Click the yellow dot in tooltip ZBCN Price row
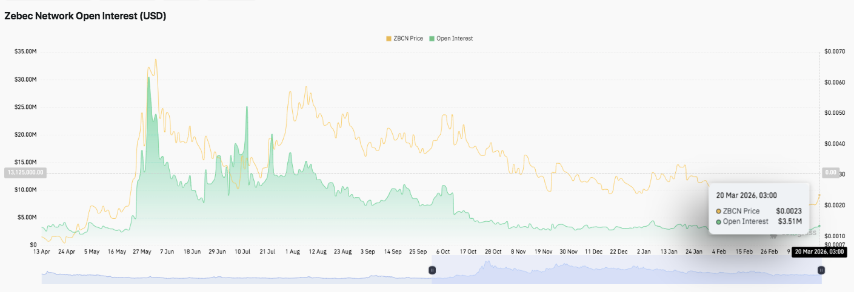Image resolution: width=854 pixels, height=292 pixels. point(719,211)
